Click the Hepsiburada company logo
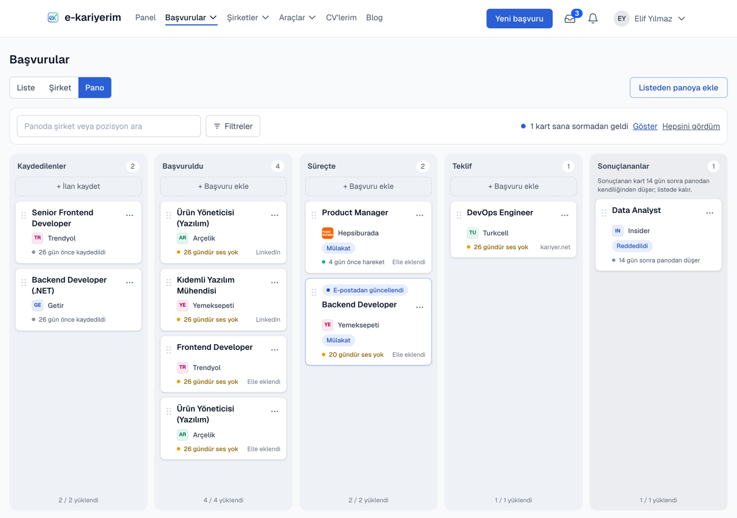Screen dimensions: 737x518 pos(328,233)
